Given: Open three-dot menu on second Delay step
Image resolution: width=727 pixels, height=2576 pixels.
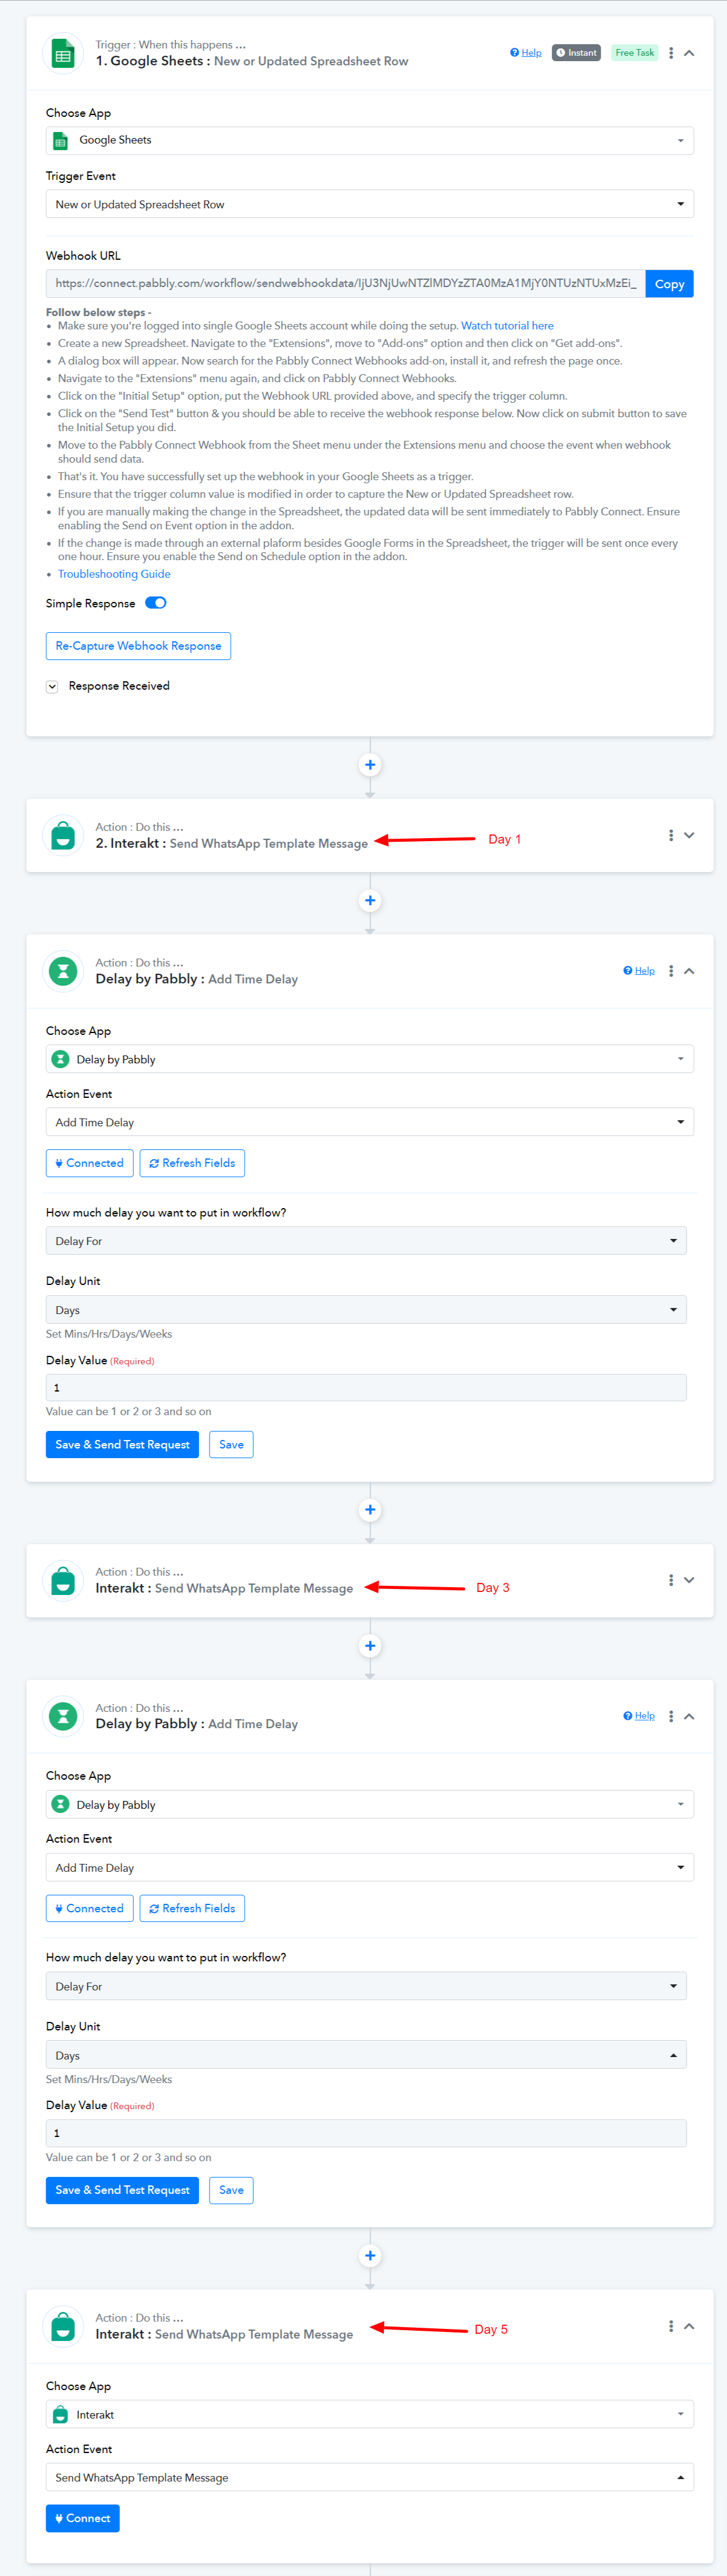Looking at the screenshot, I should [670, 1716].
